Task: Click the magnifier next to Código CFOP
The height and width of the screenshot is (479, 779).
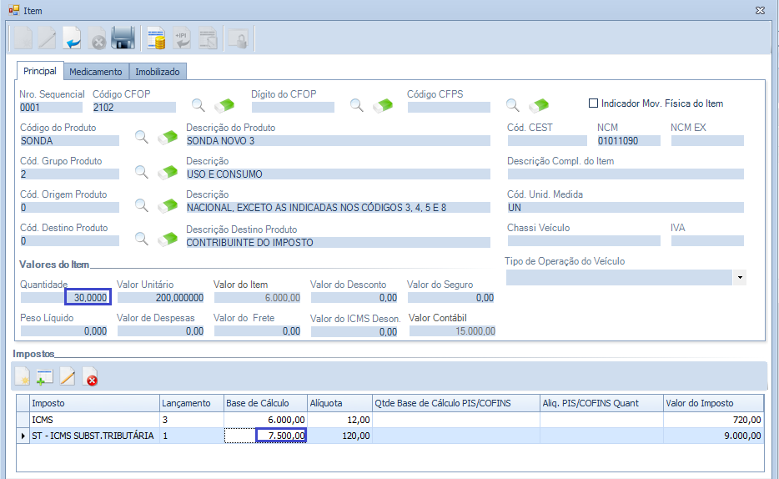Action: (199, 105)
